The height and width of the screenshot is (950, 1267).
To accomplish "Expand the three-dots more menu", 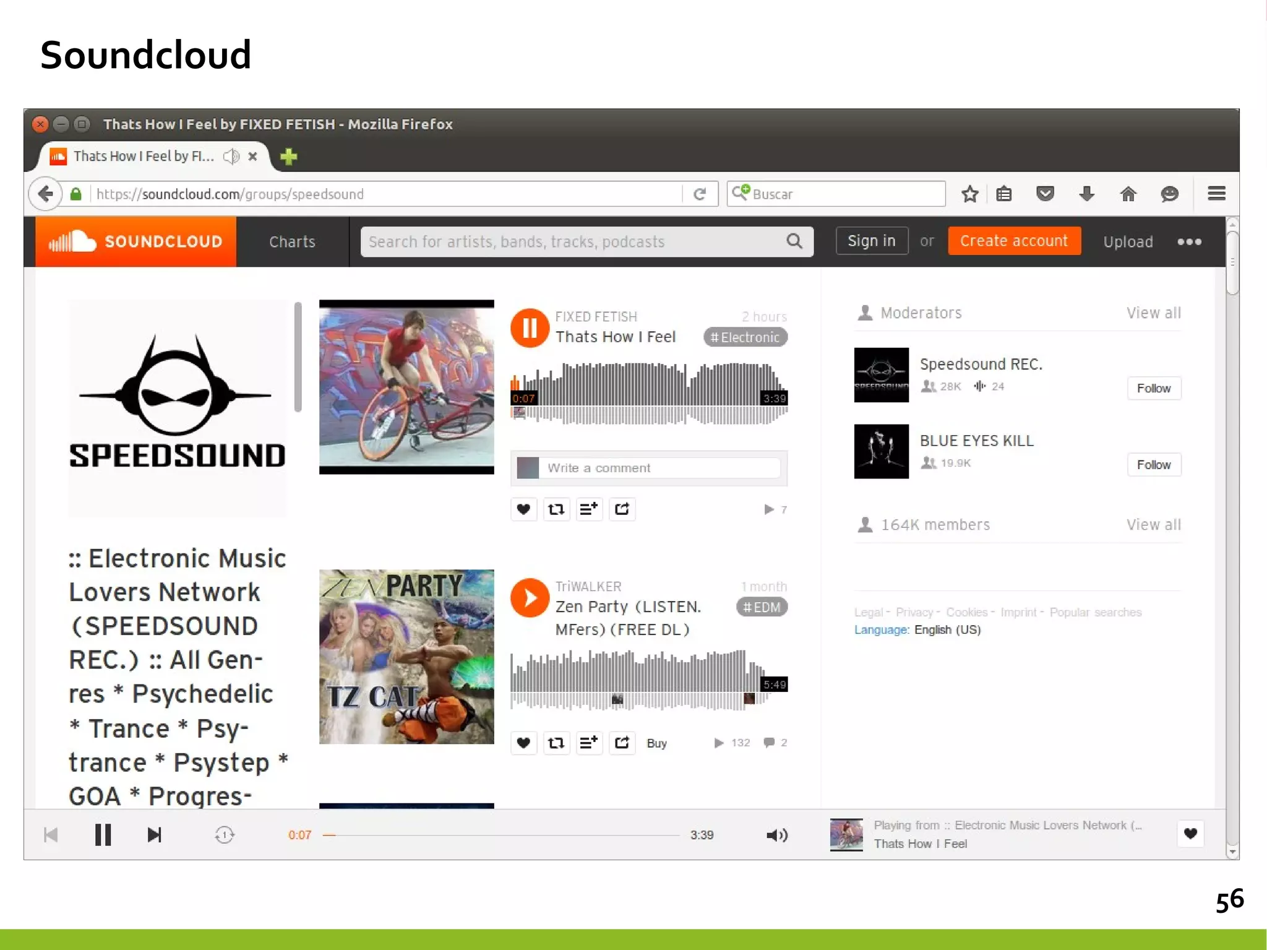I will tap(1189, 242).
